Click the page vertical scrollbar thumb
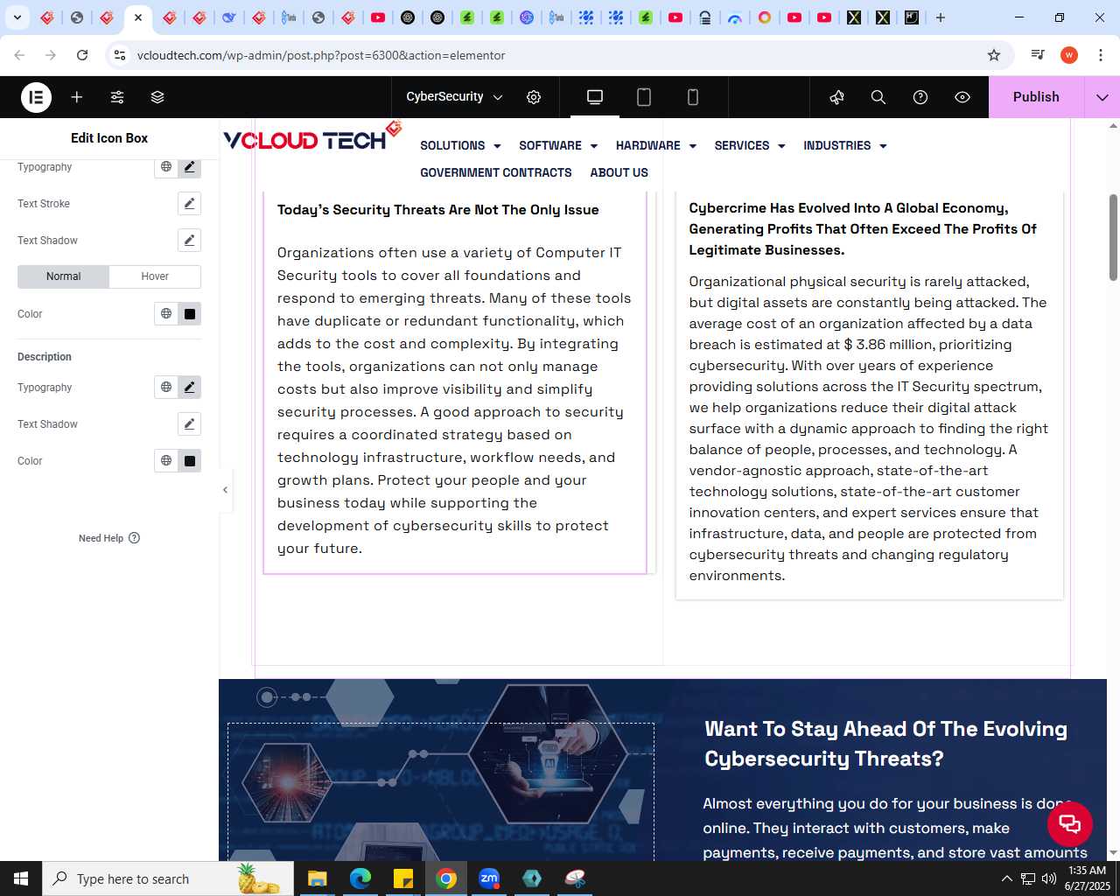Screen dimensions: 1120x896 pyautogui.click(x=1113, y=238)
